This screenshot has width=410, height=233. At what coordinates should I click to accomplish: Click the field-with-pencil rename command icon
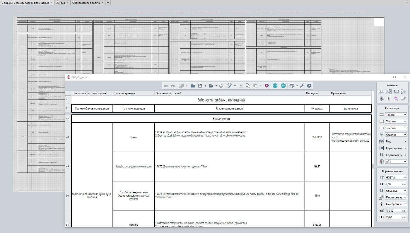pyautogui.click(x=403, y=99)
